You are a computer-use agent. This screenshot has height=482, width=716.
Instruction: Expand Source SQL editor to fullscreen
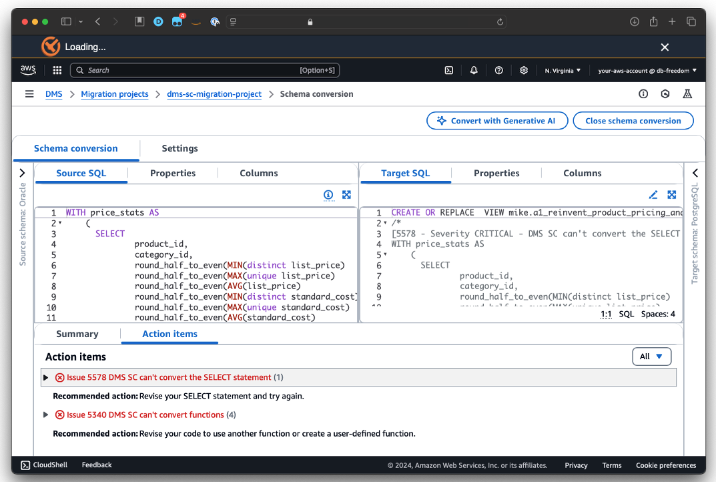click(x=346, y=195)
